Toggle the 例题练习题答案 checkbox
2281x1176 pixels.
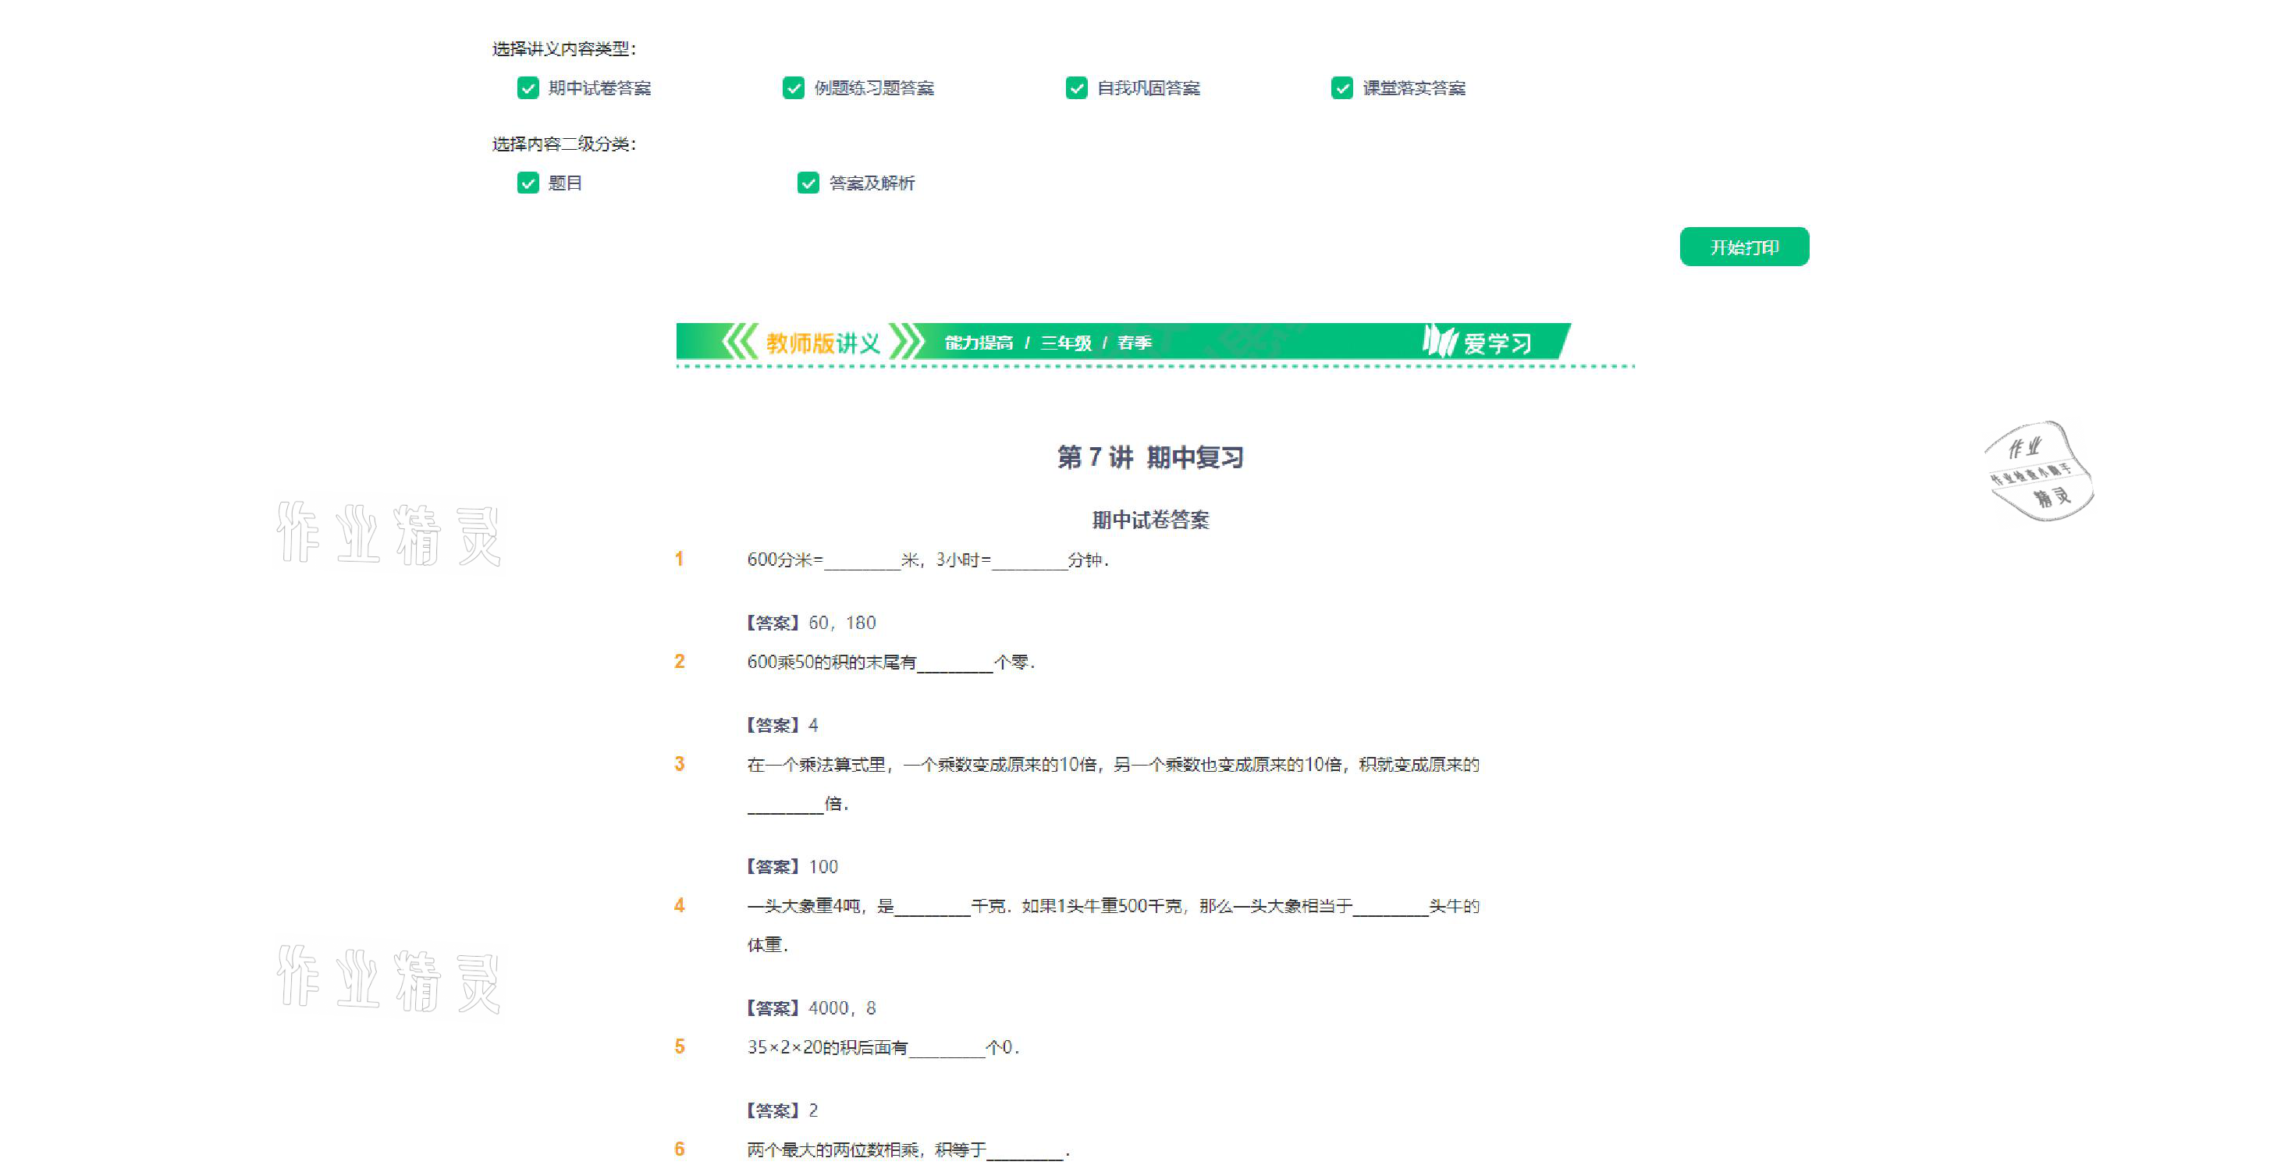click(794, 87)
